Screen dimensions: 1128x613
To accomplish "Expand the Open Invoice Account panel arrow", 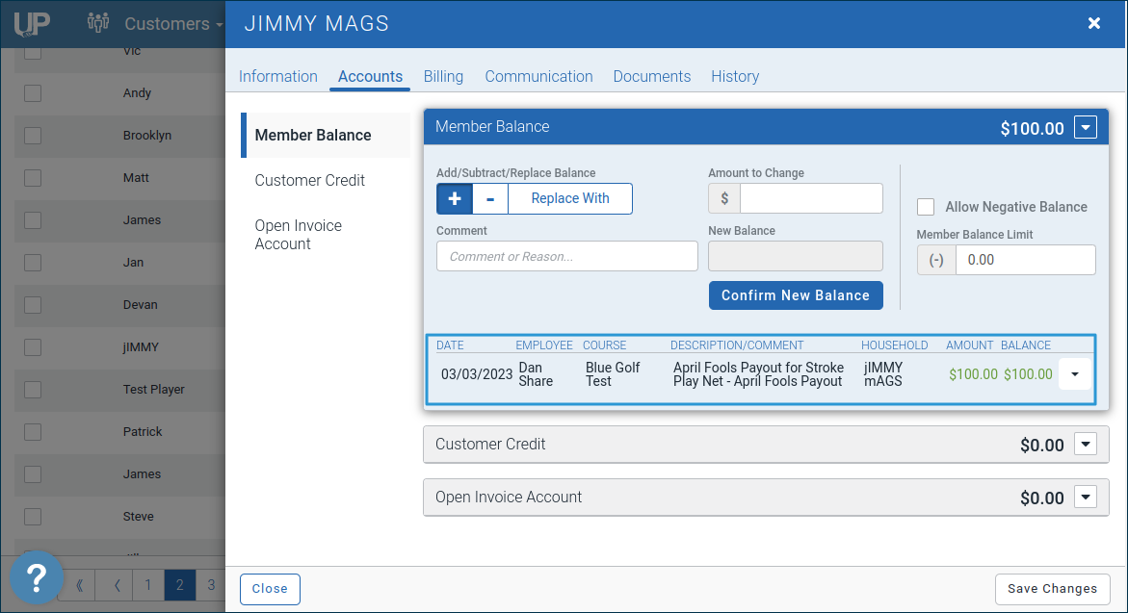I will point(1086,497).
